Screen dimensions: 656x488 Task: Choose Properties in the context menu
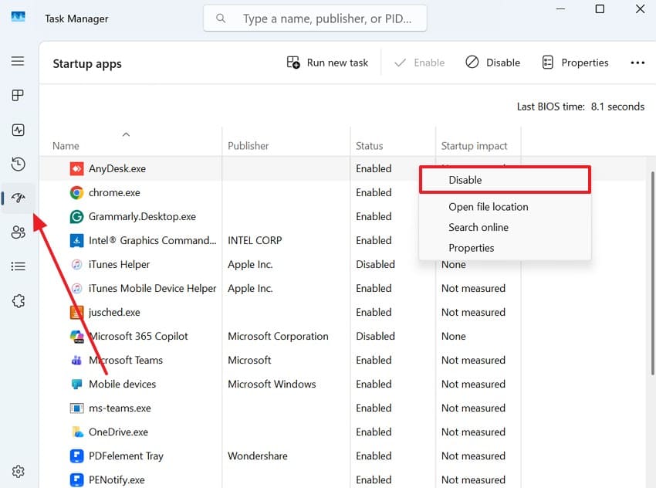pos(505,248)
